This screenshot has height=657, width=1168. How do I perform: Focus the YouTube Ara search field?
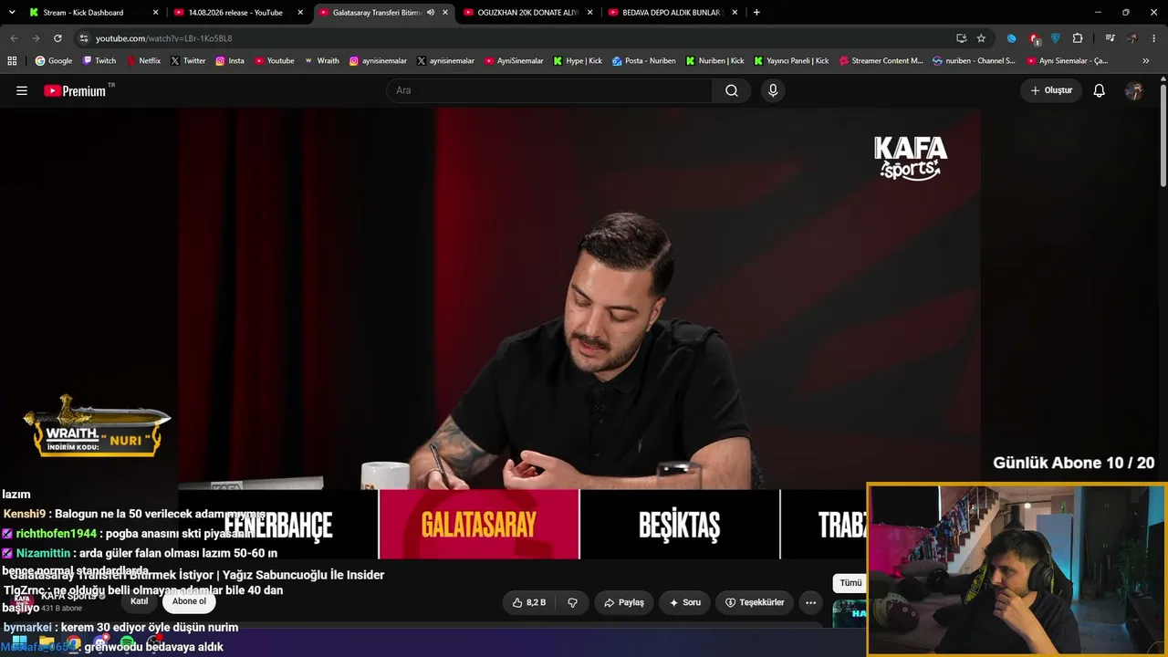(x=549, y=90)
